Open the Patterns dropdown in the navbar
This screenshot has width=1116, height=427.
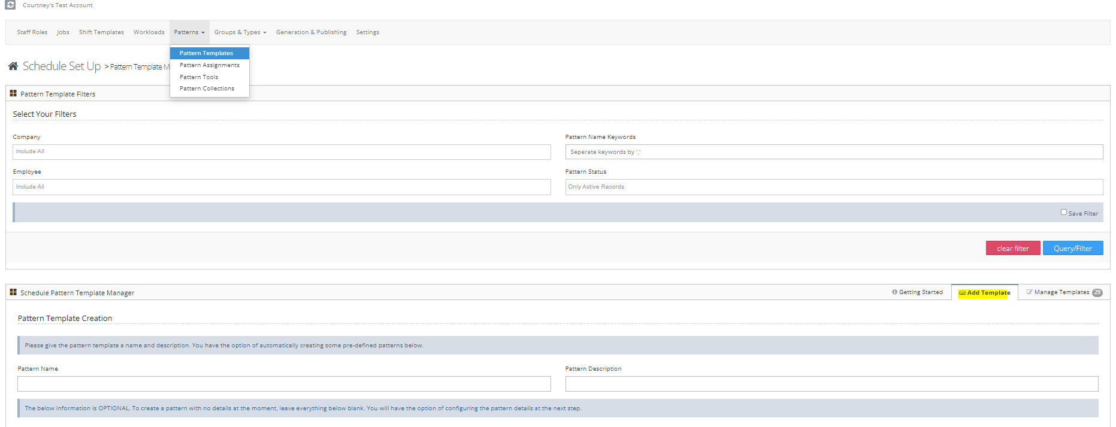pos(189,32)
